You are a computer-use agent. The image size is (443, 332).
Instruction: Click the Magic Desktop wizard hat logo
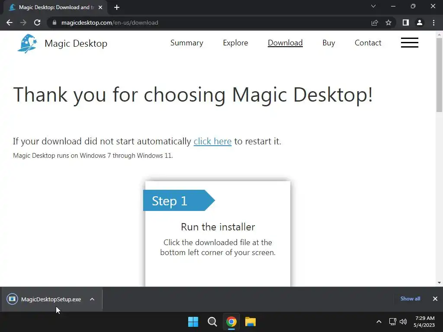point(27,44)
